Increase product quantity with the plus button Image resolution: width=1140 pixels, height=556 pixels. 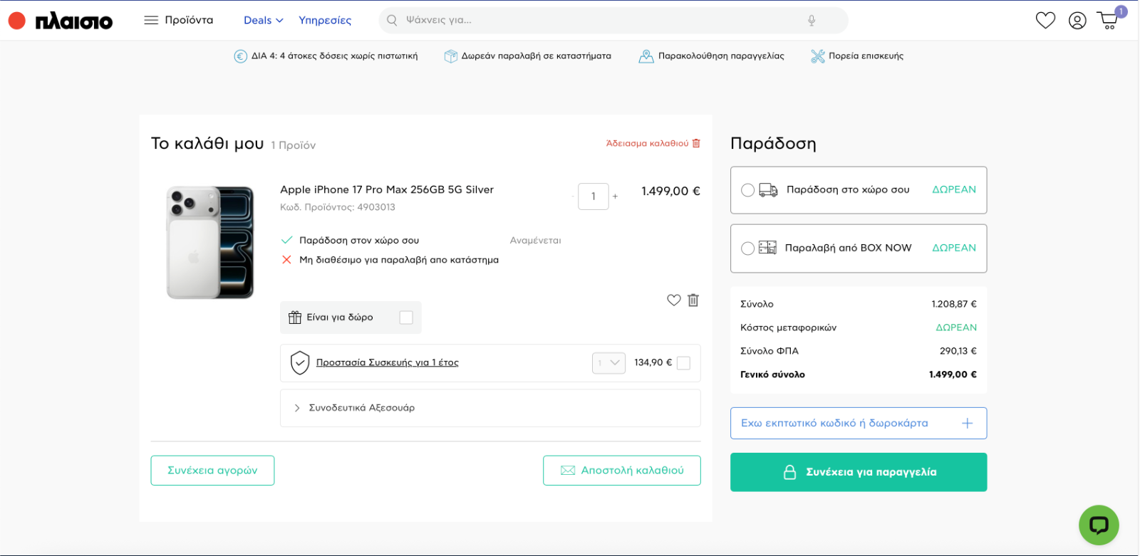[x=615, y=196]
